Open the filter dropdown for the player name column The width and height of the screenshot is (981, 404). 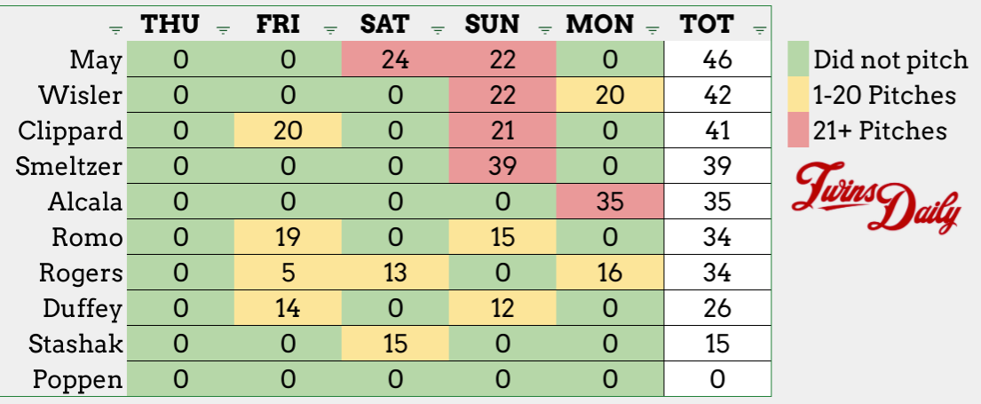(x=115, y=29)
